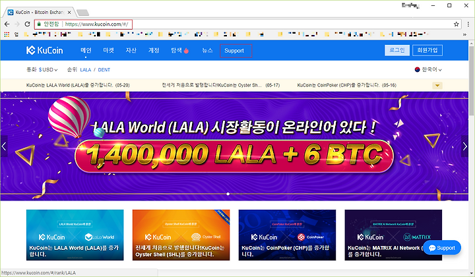
Task: Open the Support menu item in header
Action: click(236, 51)
